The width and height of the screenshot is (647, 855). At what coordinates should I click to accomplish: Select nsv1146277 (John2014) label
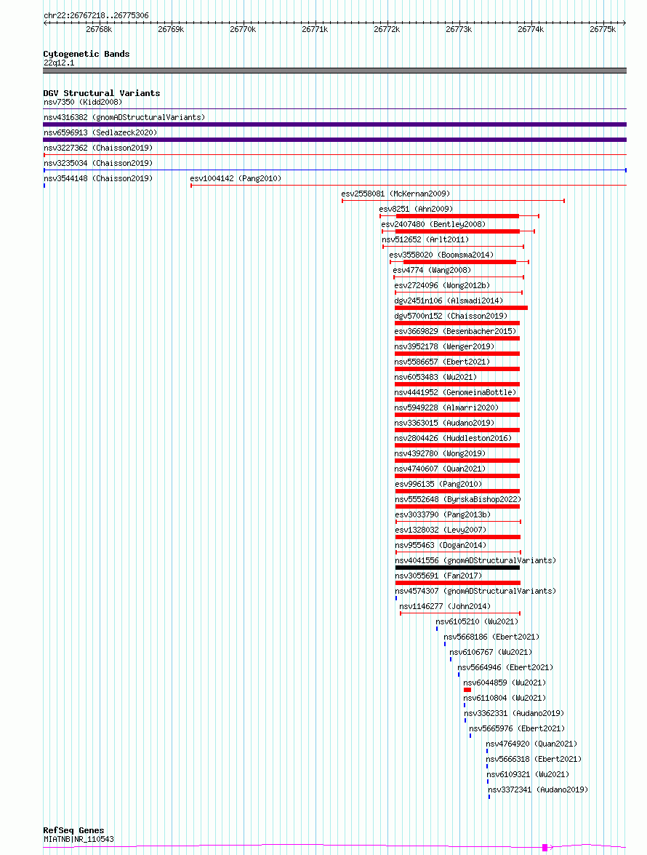pos(445,606)
